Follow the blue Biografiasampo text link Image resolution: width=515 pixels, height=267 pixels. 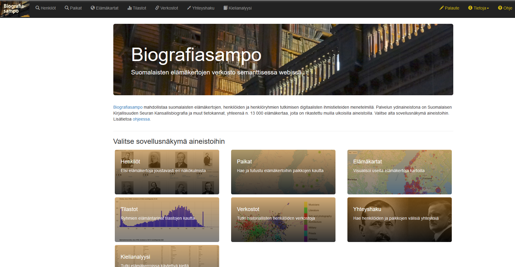128,107
